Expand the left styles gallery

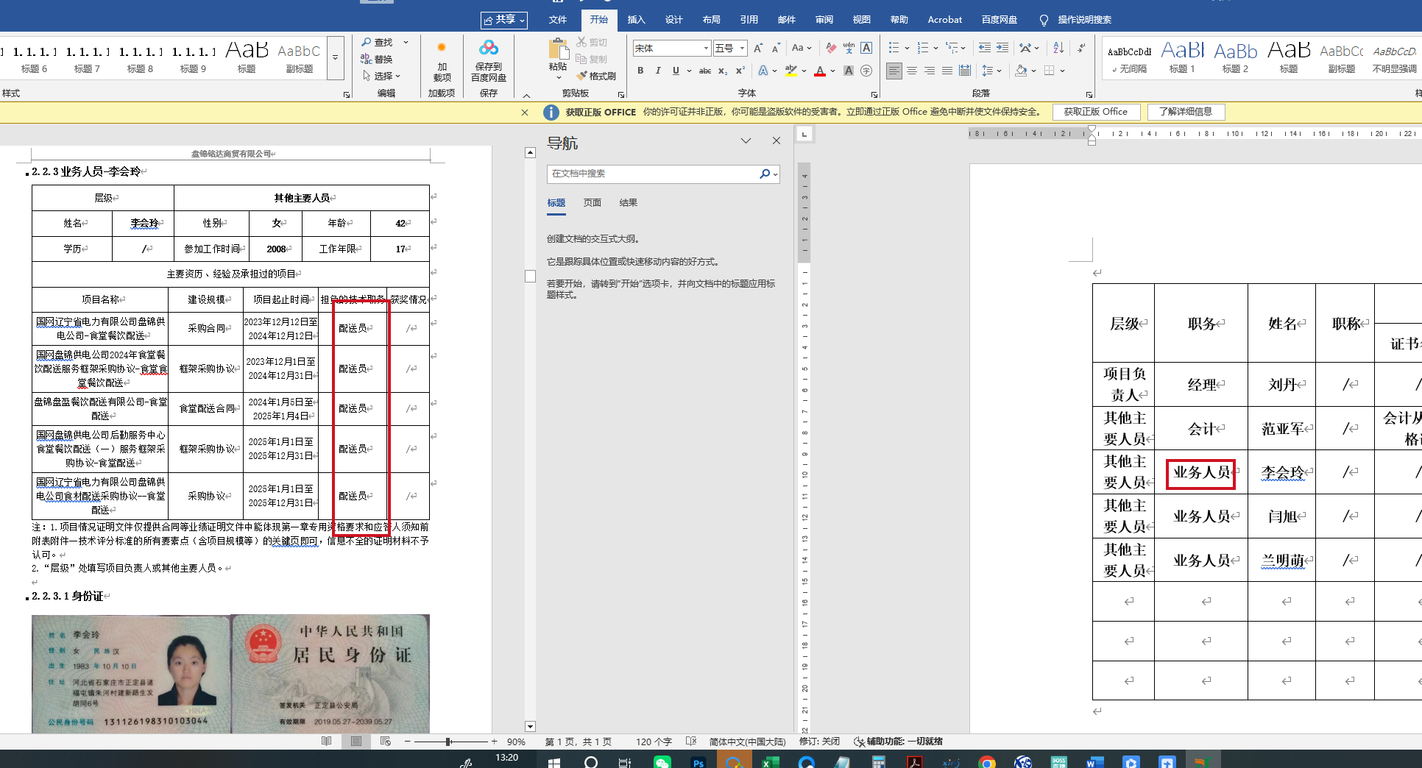point(335,57)
